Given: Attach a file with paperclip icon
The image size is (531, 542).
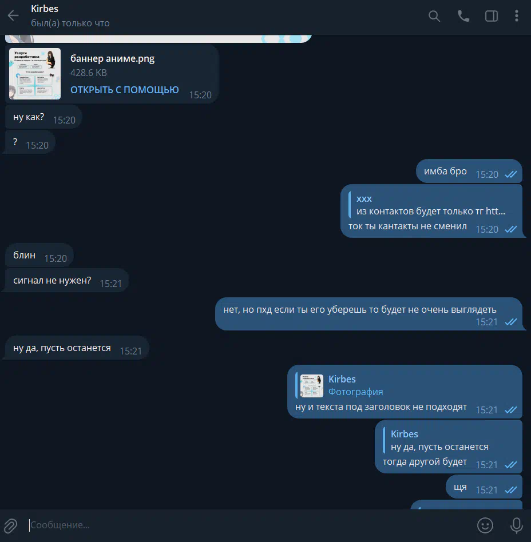Looking at the screenshot, I should [x=11, y=526].
